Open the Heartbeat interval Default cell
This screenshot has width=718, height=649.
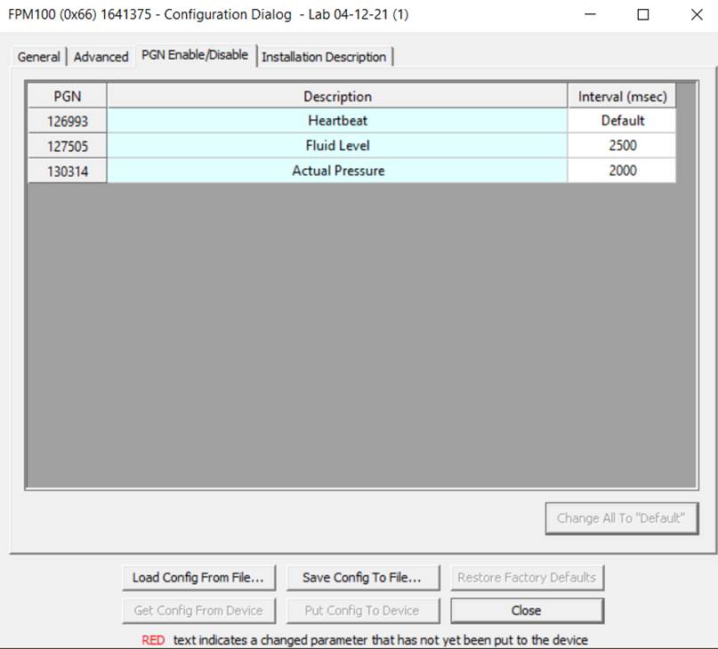[622, 121]
